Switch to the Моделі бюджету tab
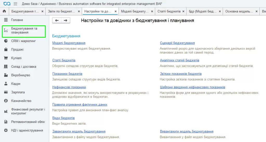266x142 pixels. click(135, 11)
